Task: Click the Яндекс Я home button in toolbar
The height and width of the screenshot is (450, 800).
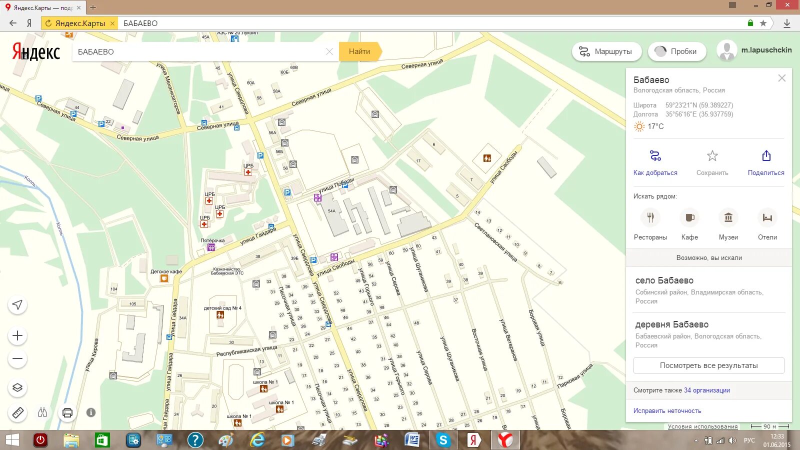Action: tap(29, 23)
